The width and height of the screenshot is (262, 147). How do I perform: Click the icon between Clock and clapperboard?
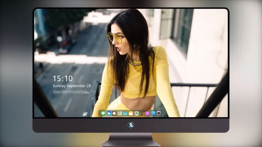click(x=119, y=113)
